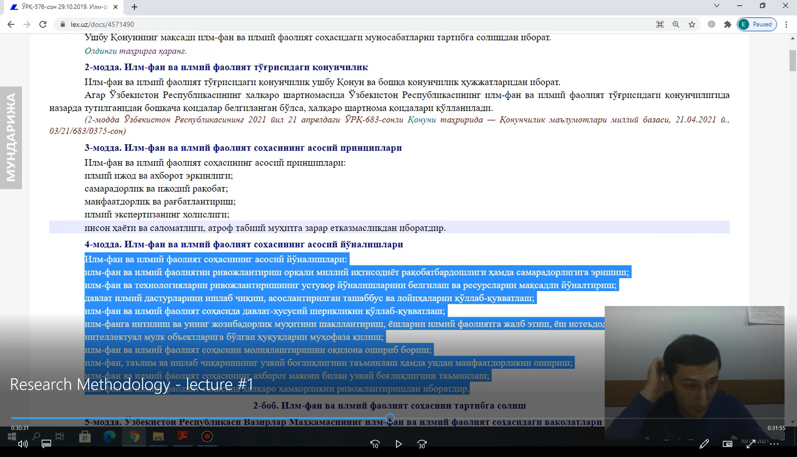Click the '2-боб' chapter heading
The height and width of the screenshot is (457, 797).
point(389,406)
